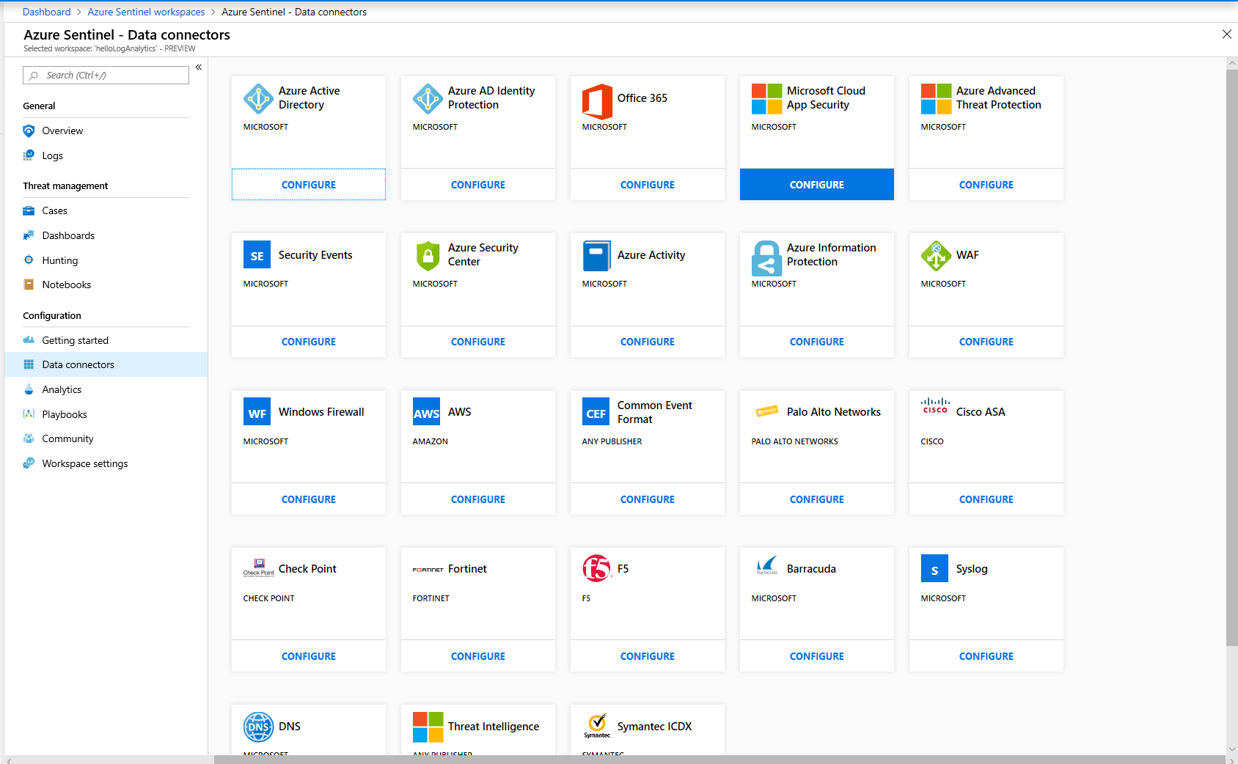
Task: Click the sidebar search field
Action: click(106, 76)
